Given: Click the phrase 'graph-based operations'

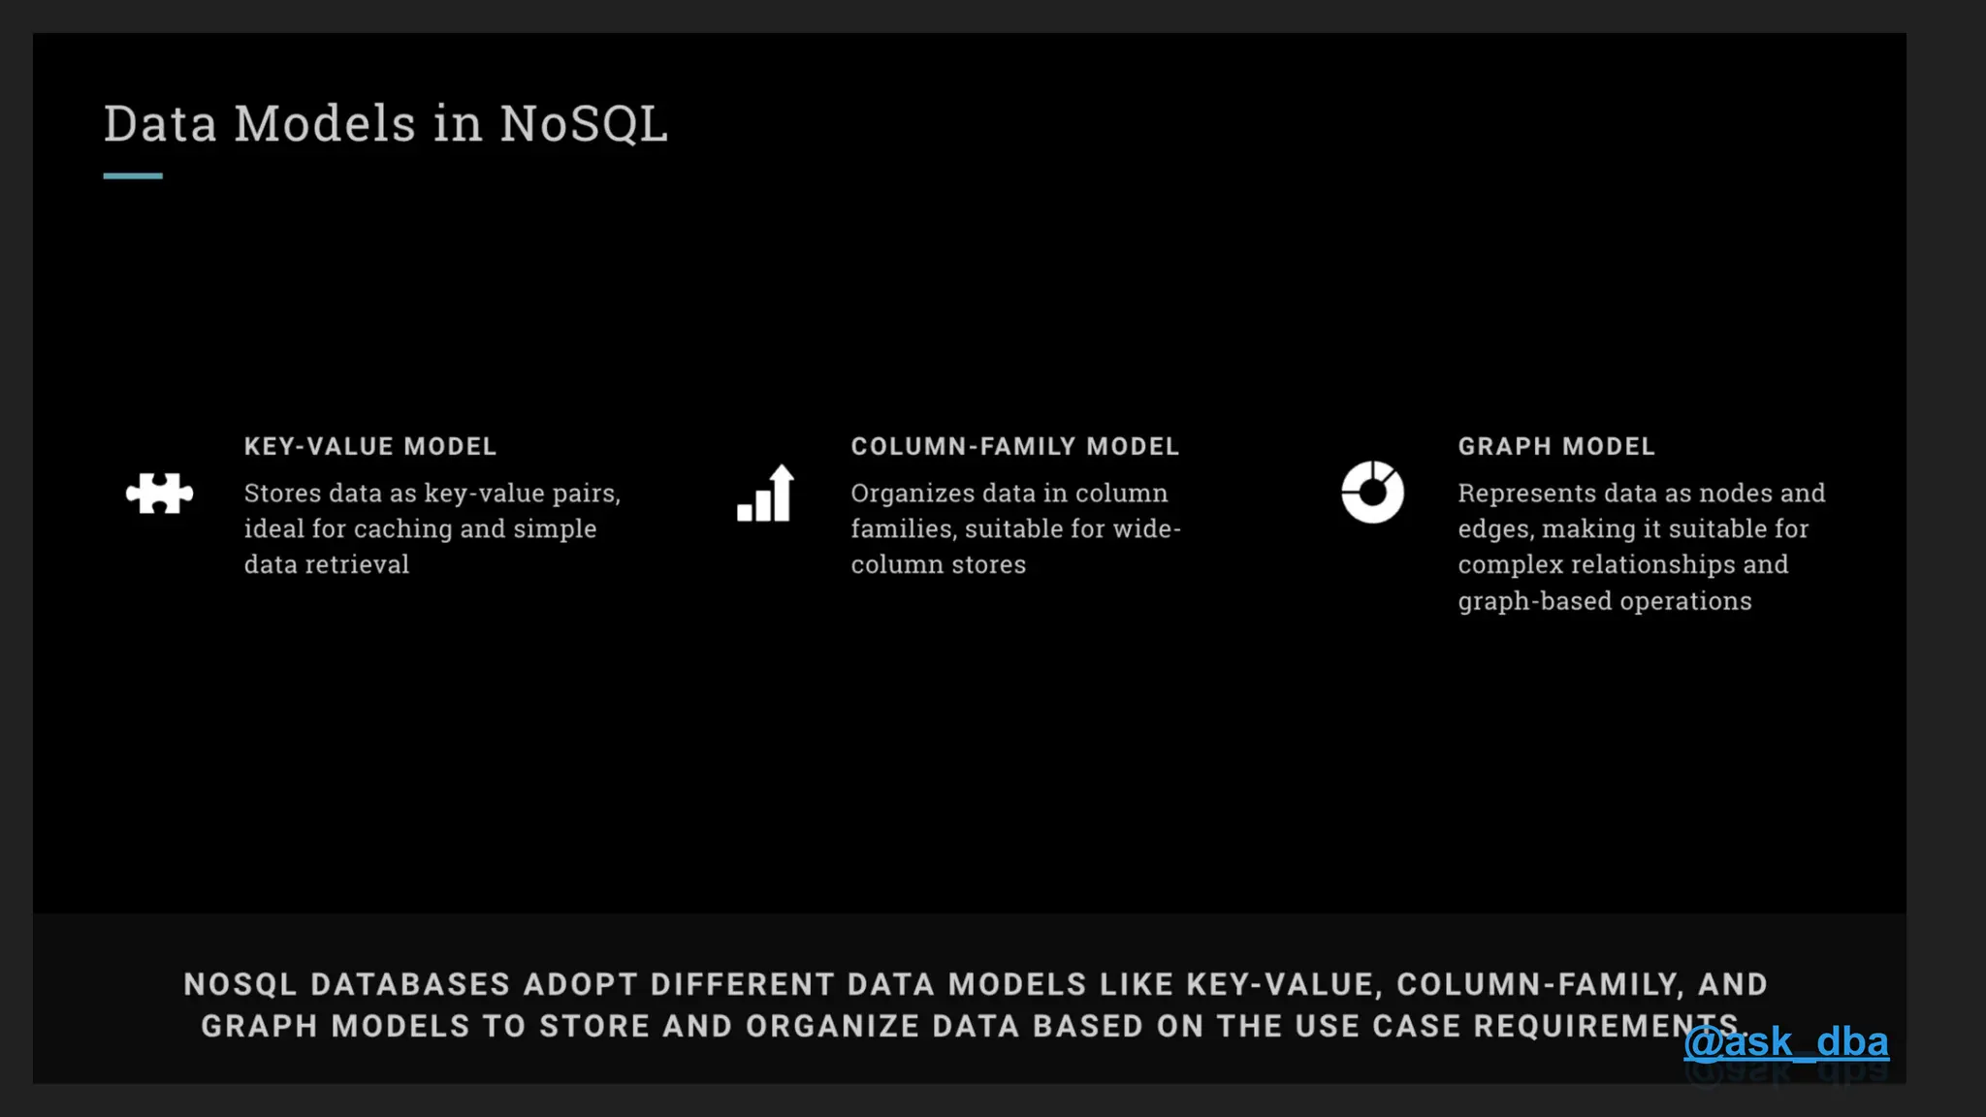Looking at the screenshot, I should (x=1605, y=601).
